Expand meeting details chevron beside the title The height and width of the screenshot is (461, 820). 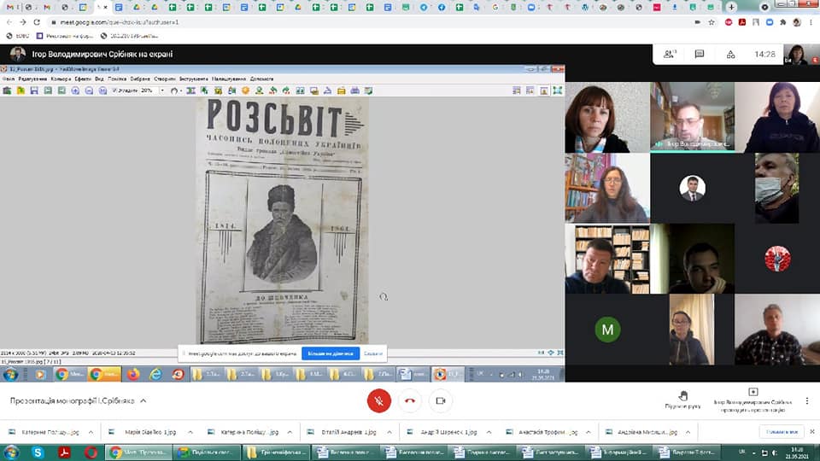tap(143, 400)
